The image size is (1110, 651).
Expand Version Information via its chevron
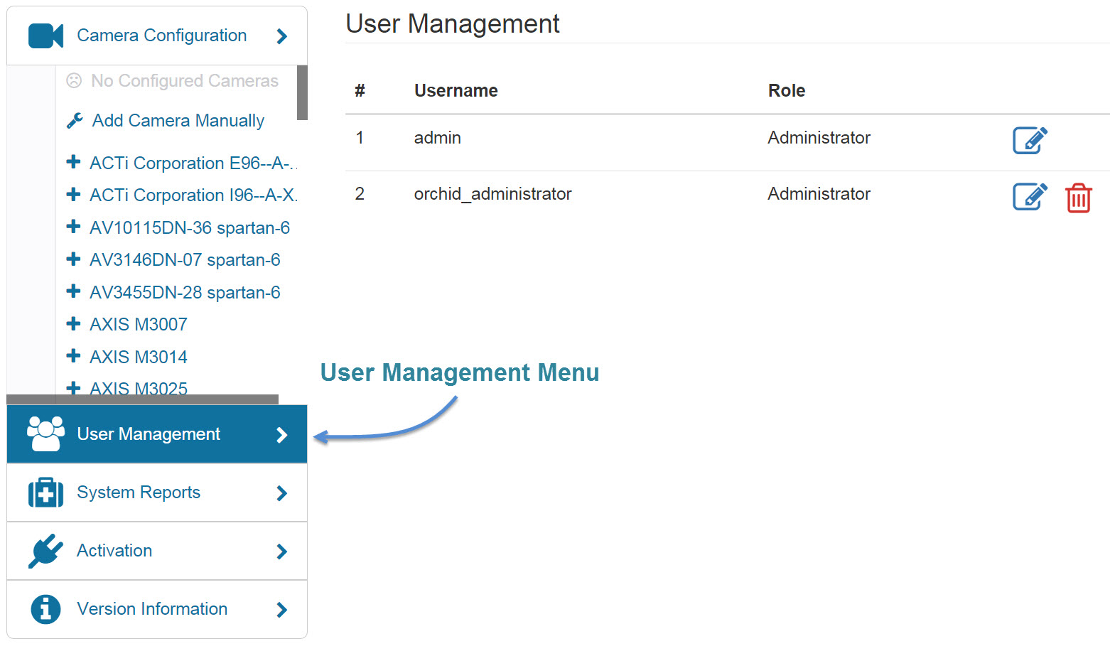click(282, 610)
